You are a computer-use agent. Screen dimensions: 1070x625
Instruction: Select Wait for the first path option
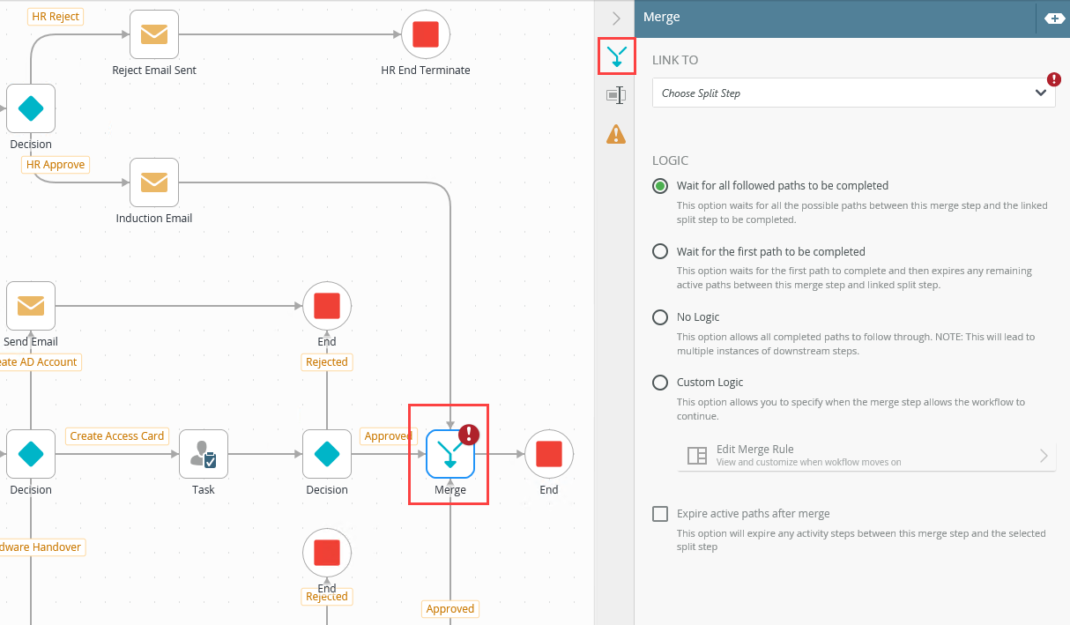click(660, 251)
